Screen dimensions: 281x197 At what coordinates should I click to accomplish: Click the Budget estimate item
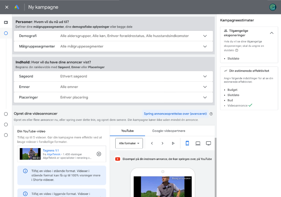tap(232, 90)
